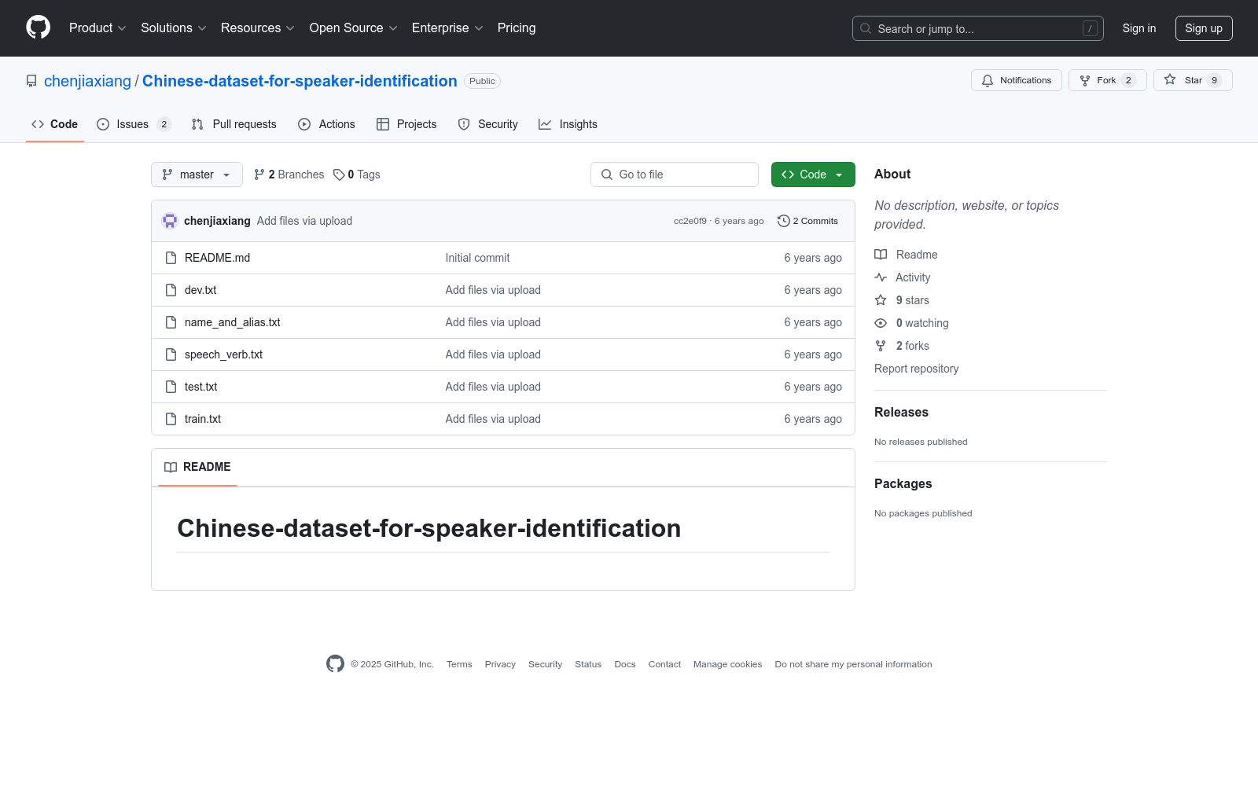Click the Sign in link

click(1139, 28)
